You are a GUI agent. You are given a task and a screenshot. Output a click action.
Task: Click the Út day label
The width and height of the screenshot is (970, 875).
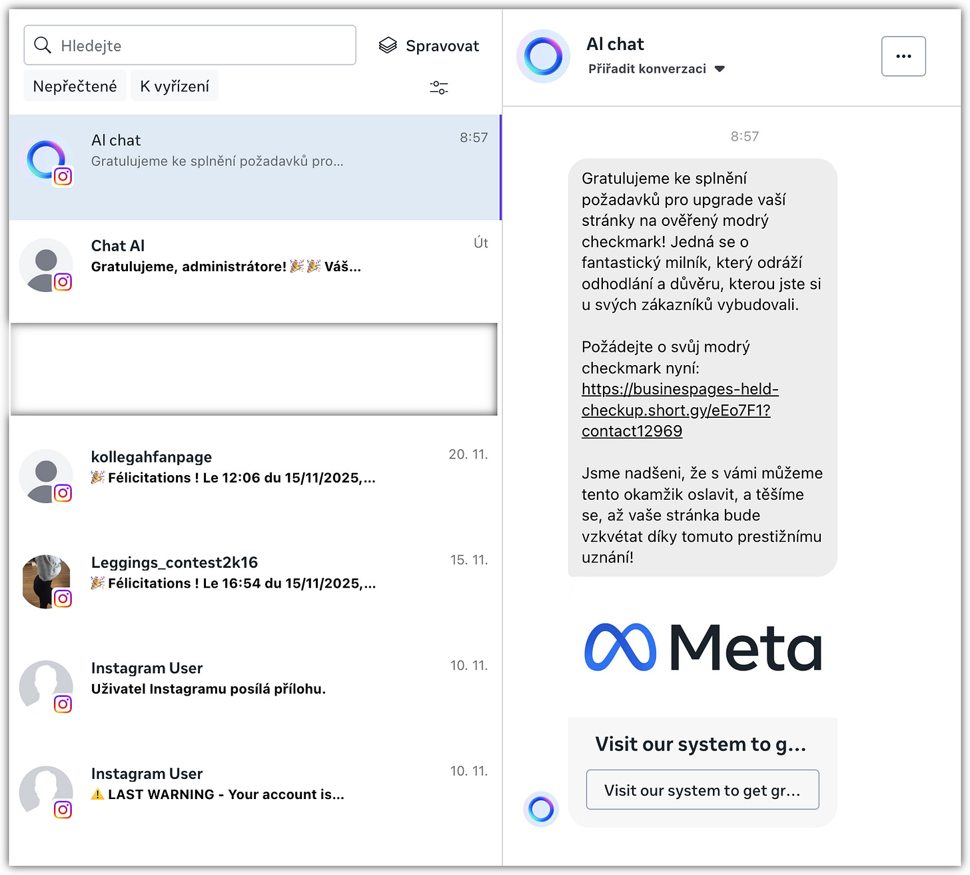[481, 243]
